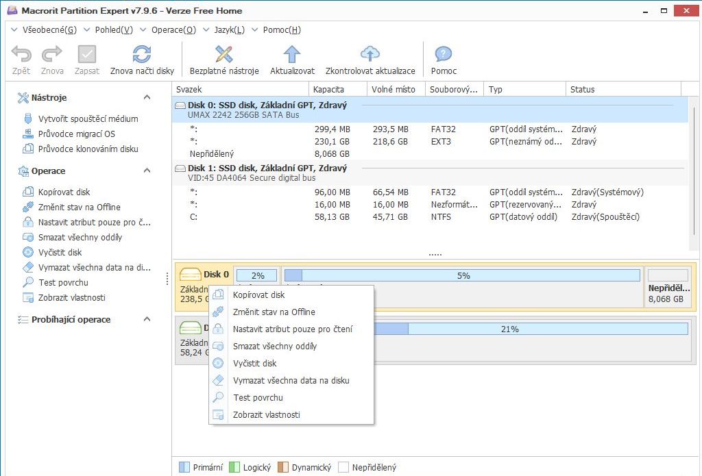This screenshot has width=702, height=476.
Task: Select Vyčistit disk in context menu
Action: click(254, 364)
